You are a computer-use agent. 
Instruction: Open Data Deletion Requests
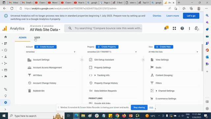[x=105, y=91]
